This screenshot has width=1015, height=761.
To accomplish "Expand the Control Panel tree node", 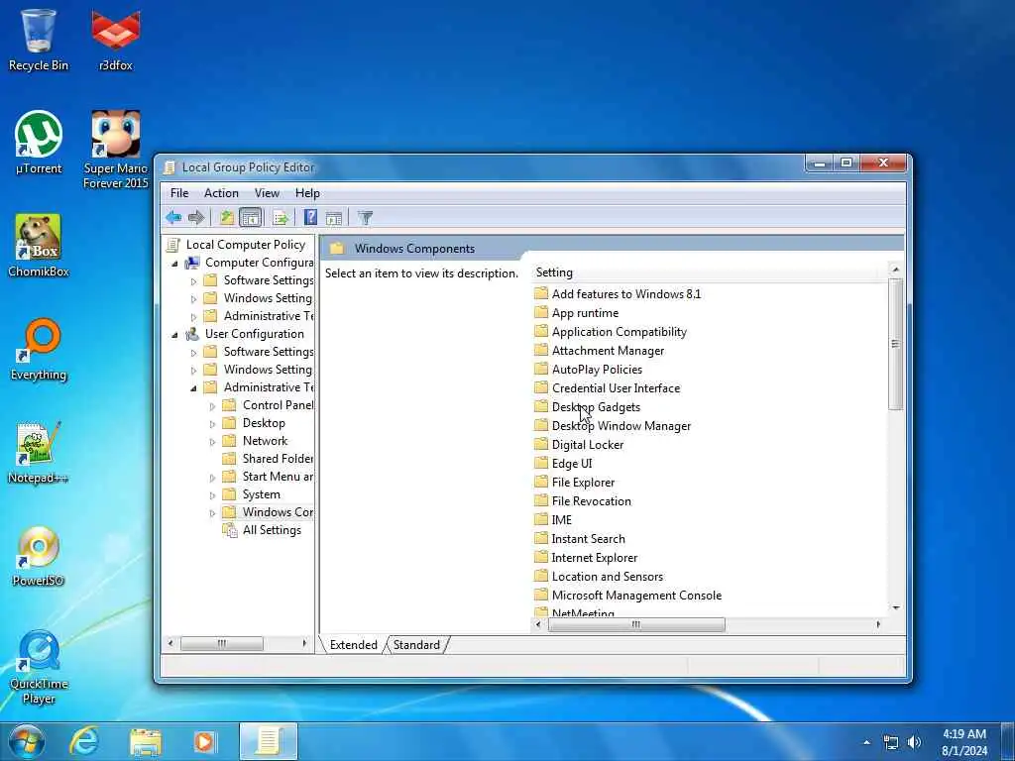I will pos(212,406).
